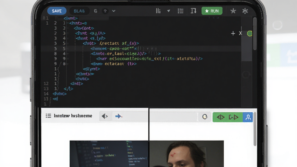Open the asterisk settings icon
The height and width of the screenshot is (167, 297).
[245, 11]
